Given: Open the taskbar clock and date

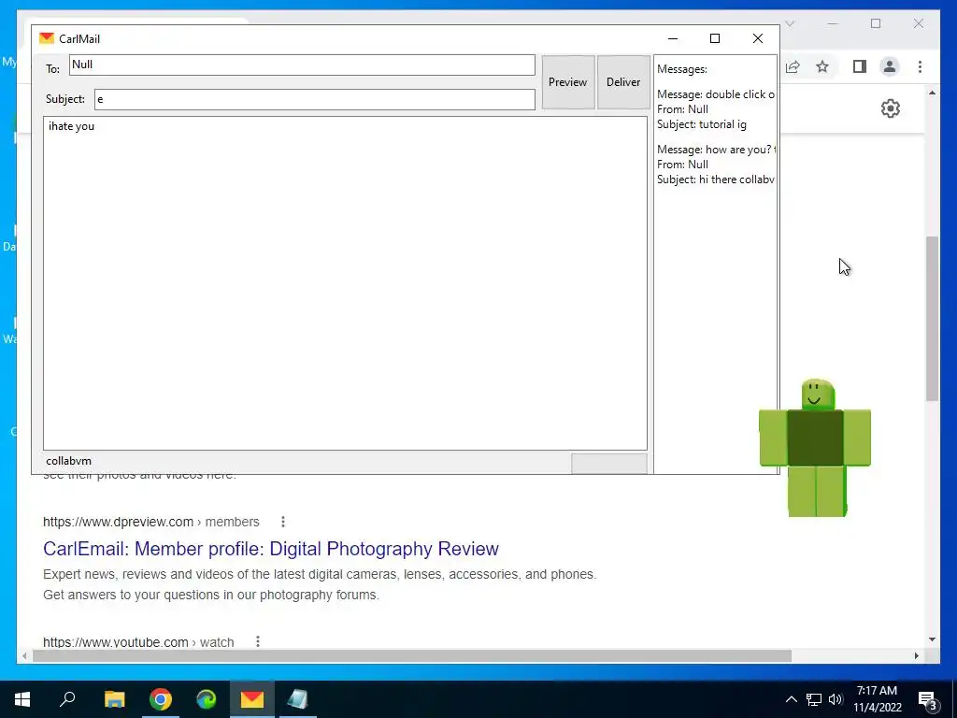Looking at the screenshot, I should (877, 699).
